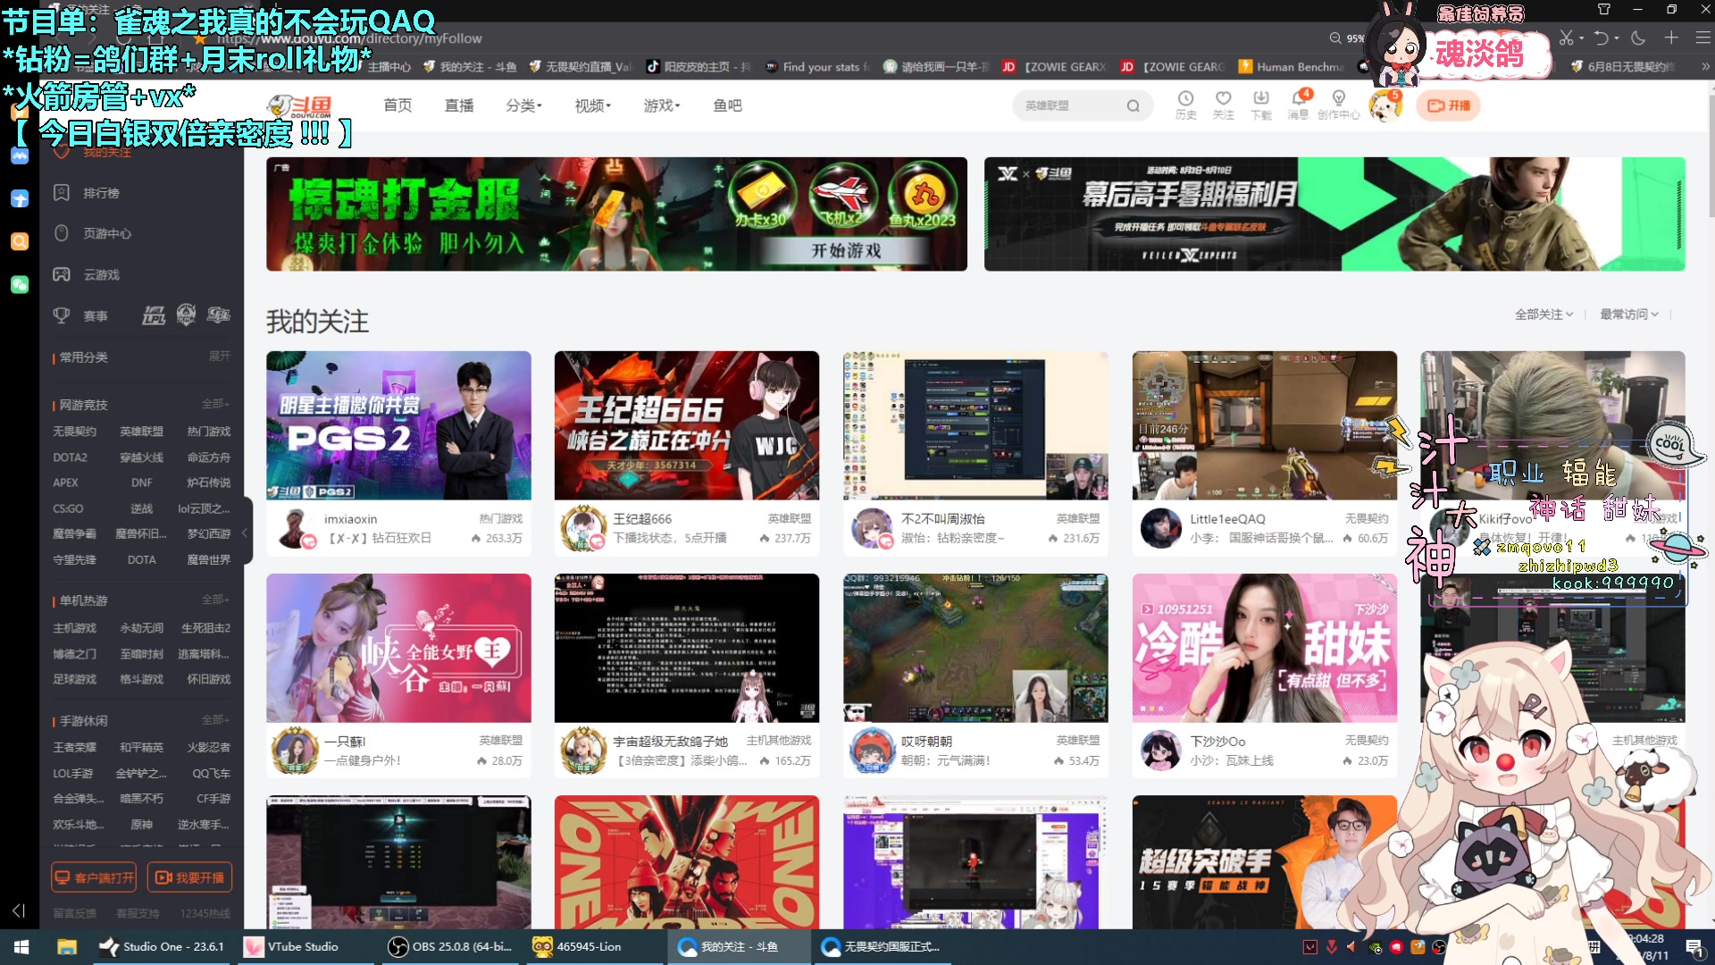Screen dimensions: 1715x965
Task: Open the Human Benchmark bookmark
Action: [x=1292, y=66]
